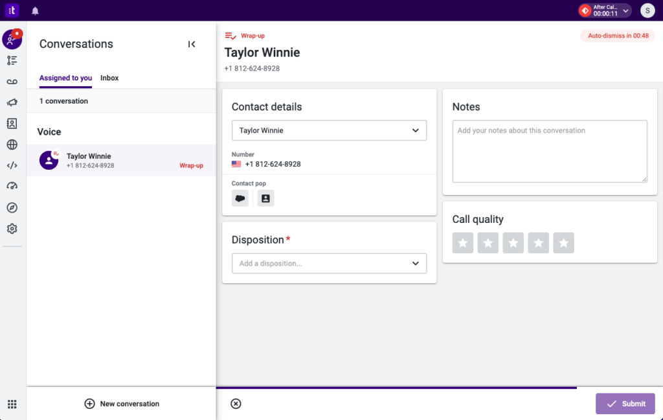Screen dimensions: 663x420
Task: Open the dashboard gauge icon in sidebar
Action: [x=12, y=186]
